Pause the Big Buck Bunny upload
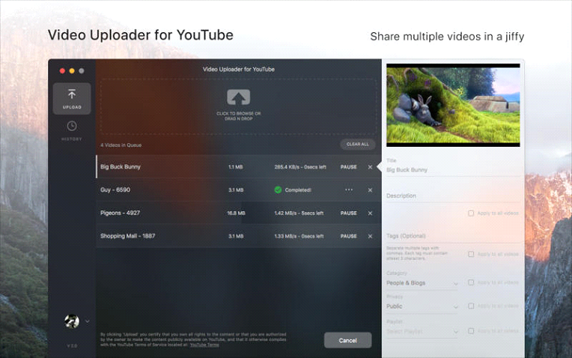The image size is (572, 358). click(x=348, y=167)
